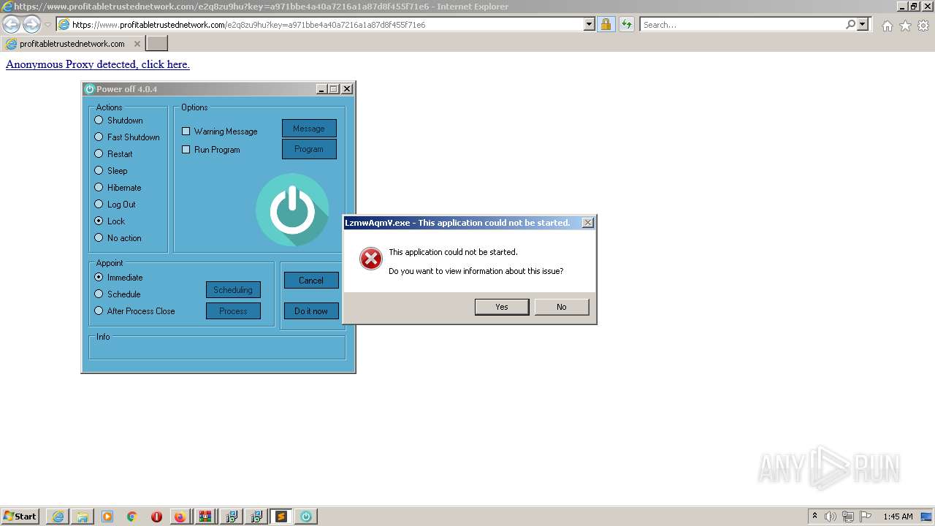935x526 pixels.
Task: Go back using the browser Back button
Action: pos(12,24)
